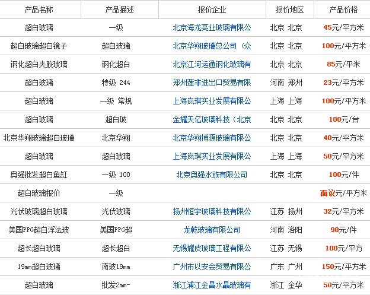Open 北京华翔博源玻璃有限公司 company link

[x=212, y=138]
